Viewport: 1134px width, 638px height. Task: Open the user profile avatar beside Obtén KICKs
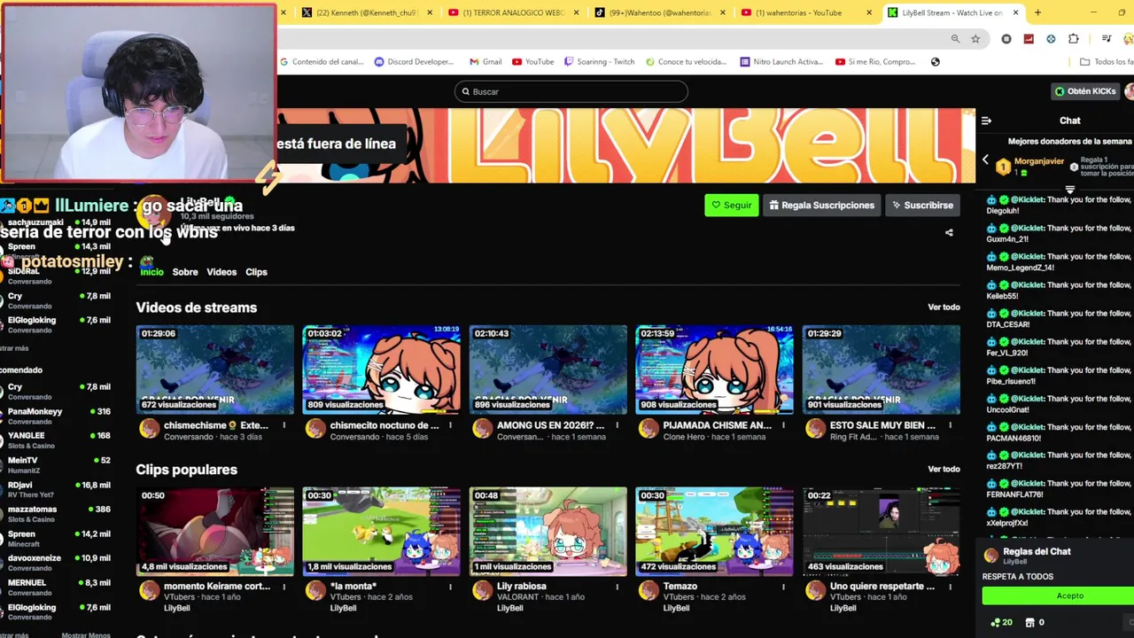pyautogui.click(x=1130, y=91)
